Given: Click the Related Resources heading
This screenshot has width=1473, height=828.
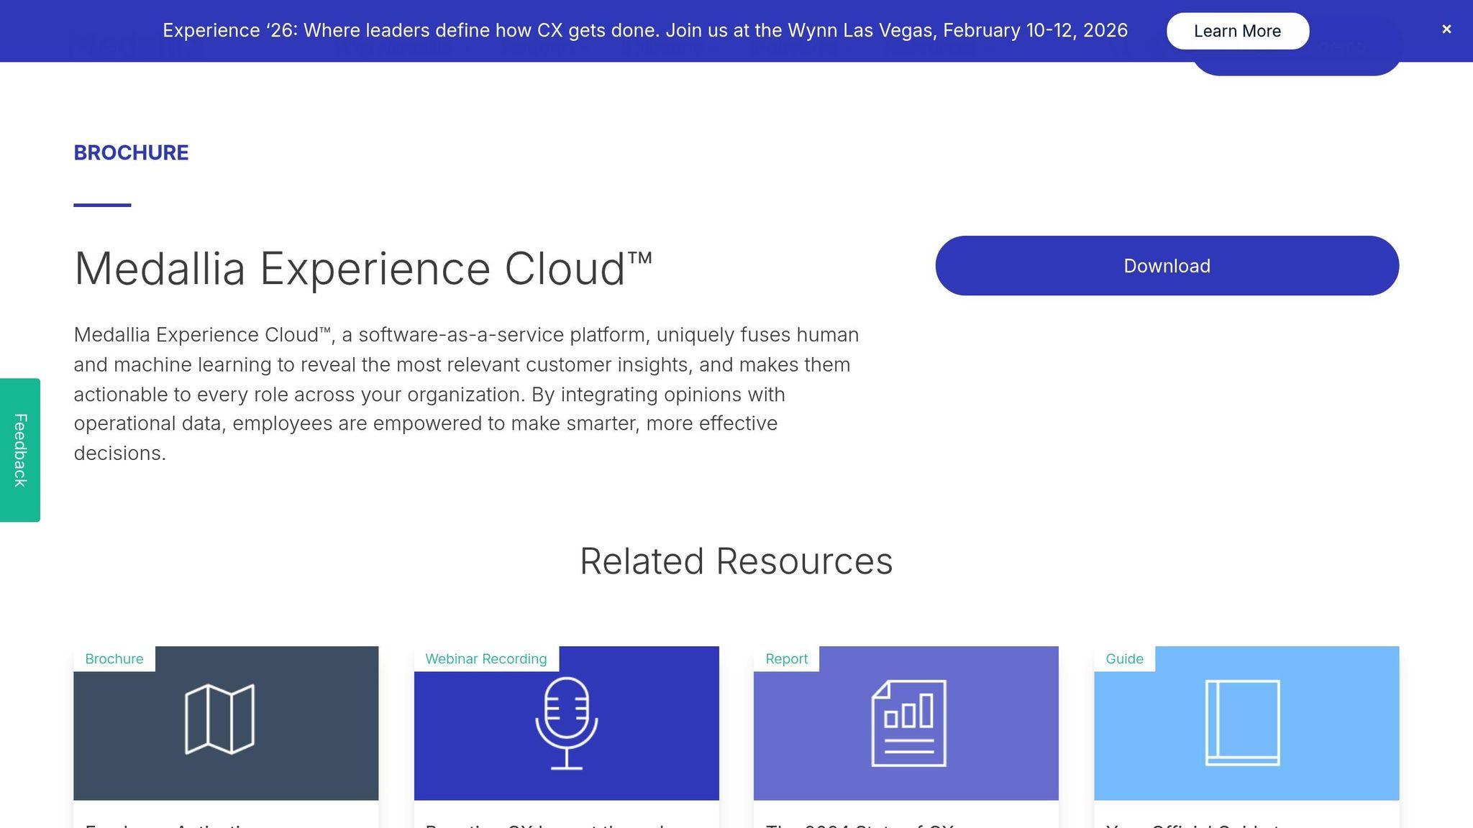Looking at the screenshot, I should click(x=736, y=561).
